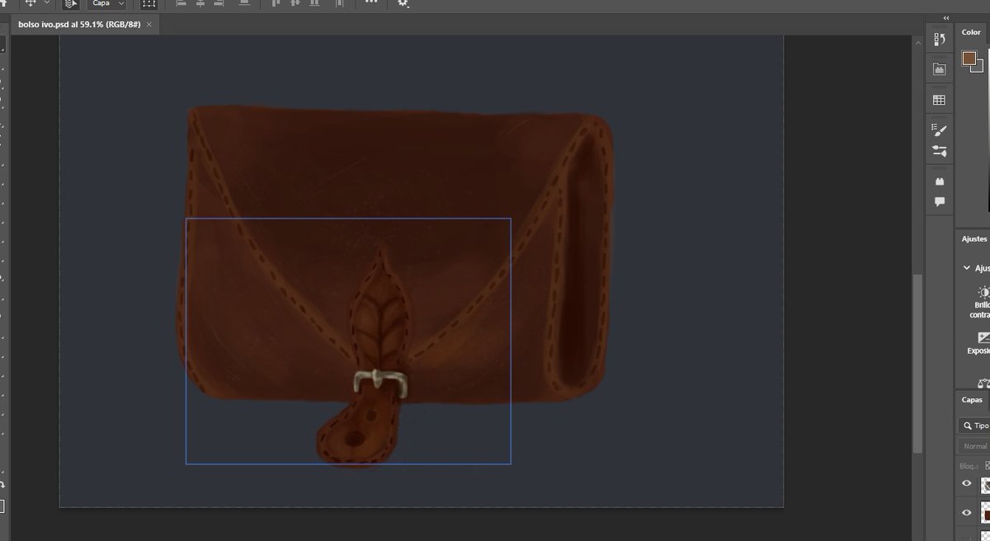Open the Comments speech bubble panel
990x541 pixels.
[x=939, y=201]
